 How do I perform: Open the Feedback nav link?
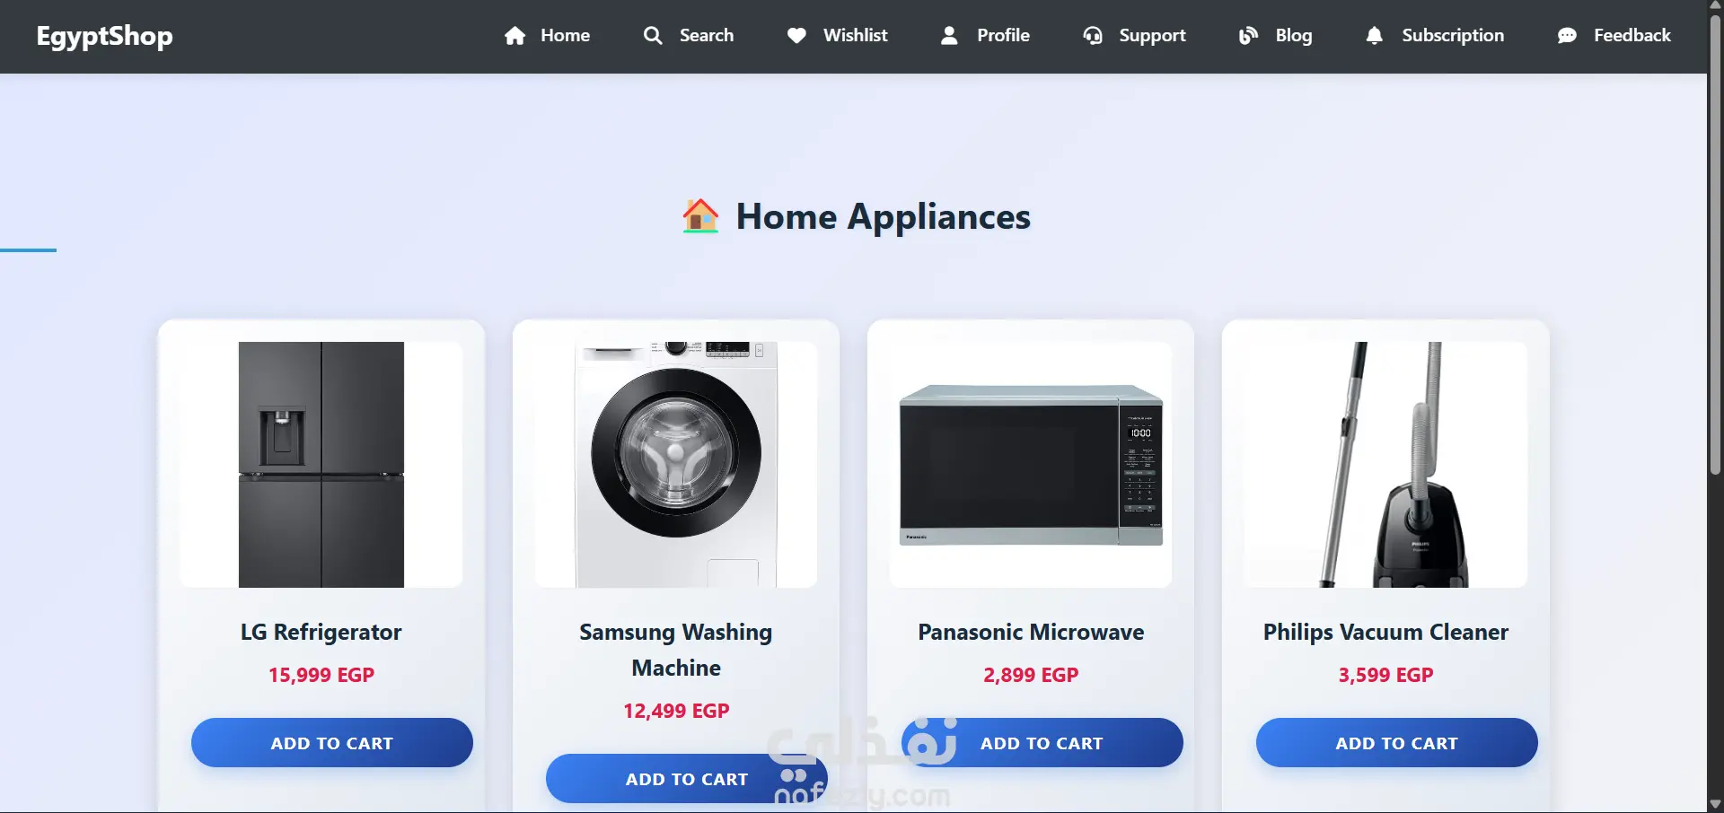[1614, 36]
